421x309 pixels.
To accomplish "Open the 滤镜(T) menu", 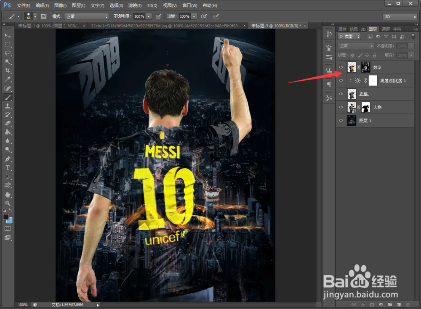I will (x=135, y=5).
